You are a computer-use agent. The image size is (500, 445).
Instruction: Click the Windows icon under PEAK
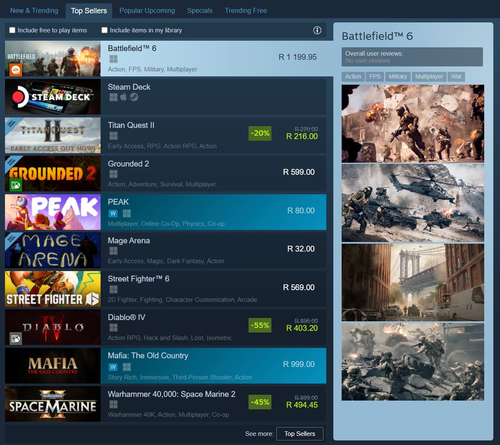pyautogui.click(x=127, y=213)
